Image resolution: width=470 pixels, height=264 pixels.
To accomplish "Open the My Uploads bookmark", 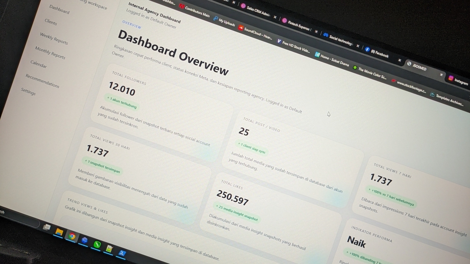I will tap(224, 21).
